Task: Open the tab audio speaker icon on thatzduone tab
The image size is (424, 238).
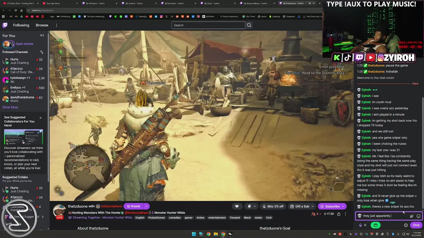Action: tap(309, 3)
